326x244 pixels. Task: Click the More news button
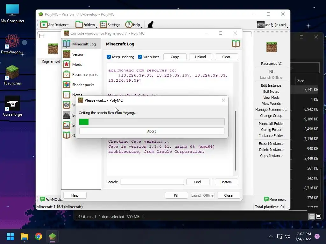tap(275, 200)
